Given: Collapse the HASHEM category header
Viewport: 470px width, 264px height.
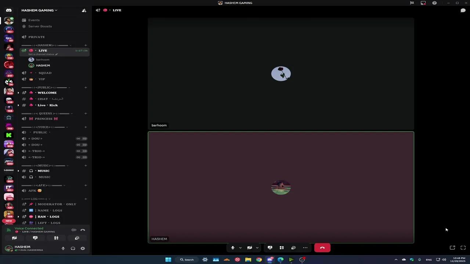Looking at the screenshot, I should tap(46, 45).
